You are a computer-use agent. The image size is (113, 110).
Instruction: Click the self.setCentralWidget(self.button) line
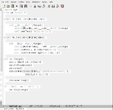pos(37,53)
